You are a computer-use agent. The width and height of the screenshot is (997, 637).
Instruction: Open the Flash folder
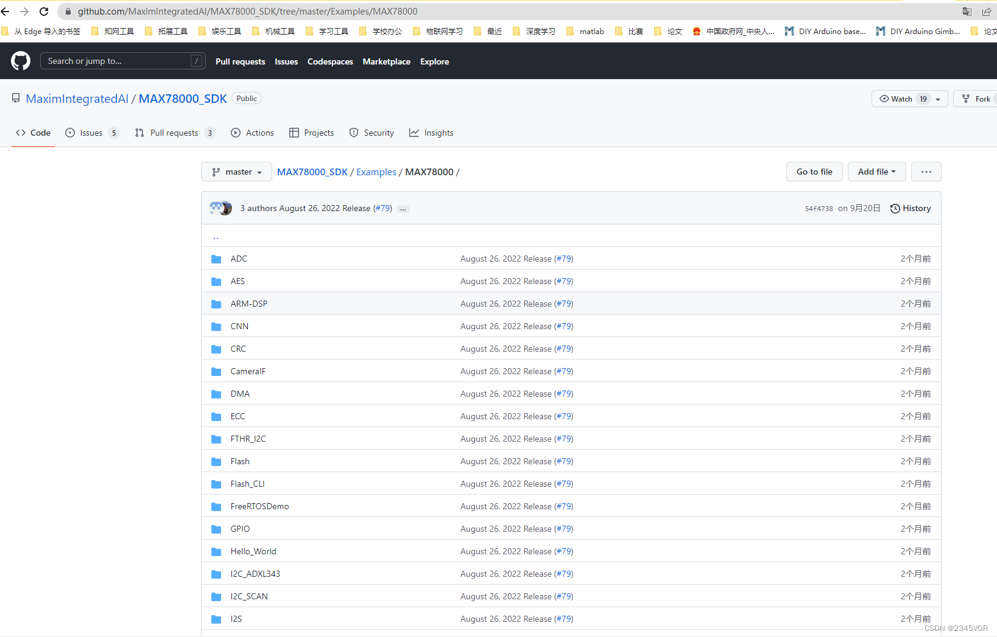pyautogui.click(x=240, y=461)
